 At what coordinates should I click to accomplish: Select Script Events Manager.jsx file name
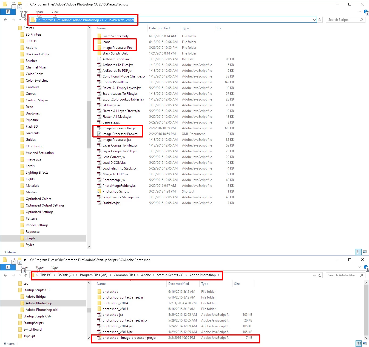click(121, 197)
